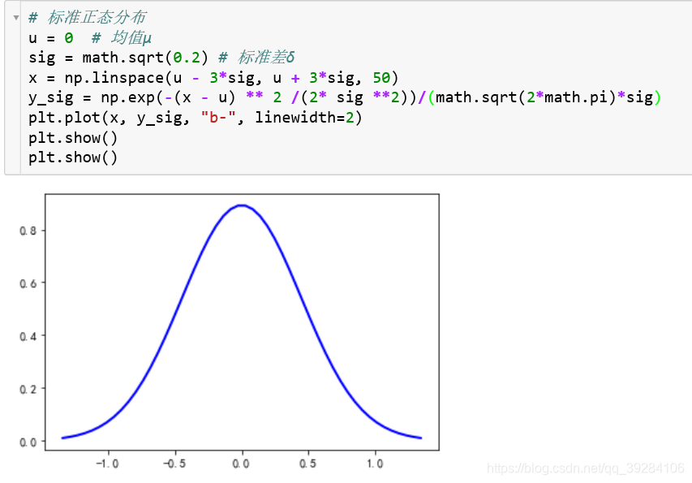Collapse the code cell with the triangle
The height and width of the screenshot is (483, 692).
[x=16, y=18]
